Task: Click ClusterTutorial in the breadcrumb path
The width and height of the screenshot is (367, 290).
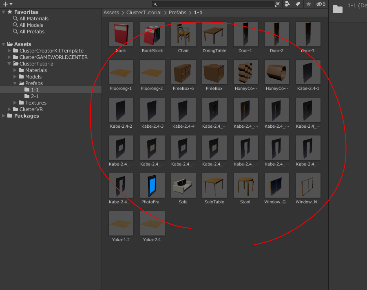Action: click(x=144, y=13)
